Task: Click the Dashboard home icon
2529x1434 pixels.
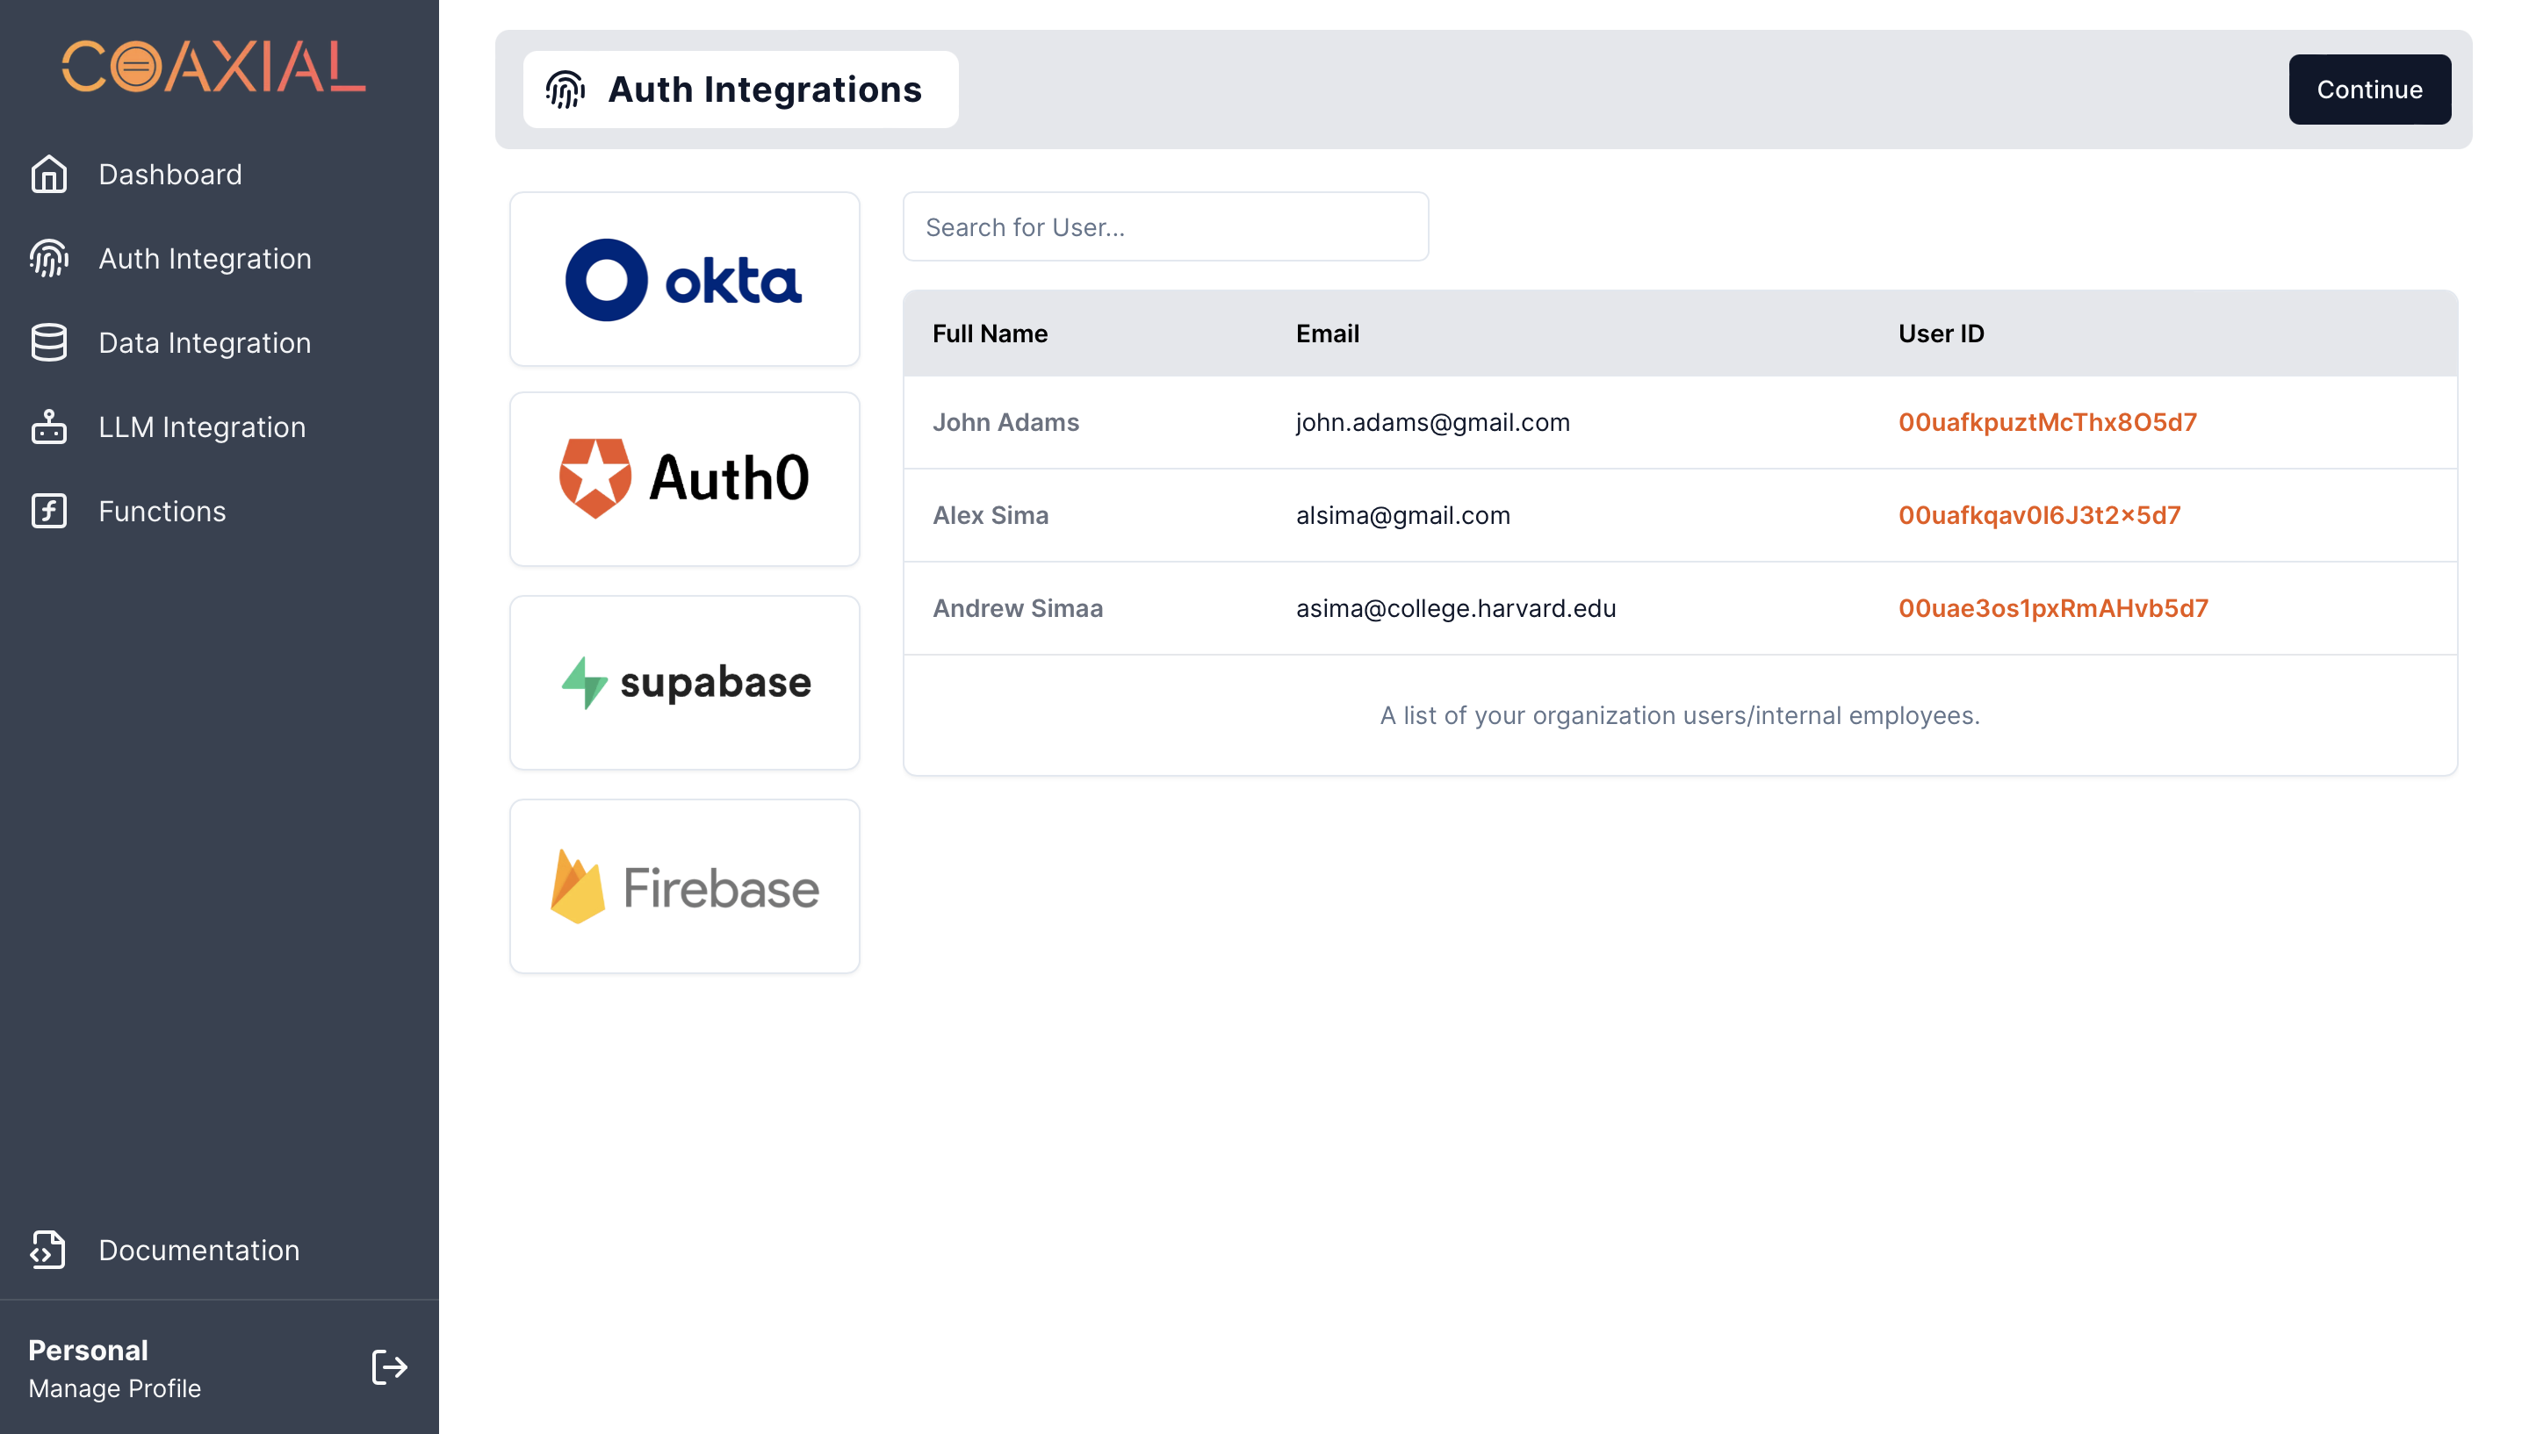Action: pyautogui.click(x=48, y=175)
